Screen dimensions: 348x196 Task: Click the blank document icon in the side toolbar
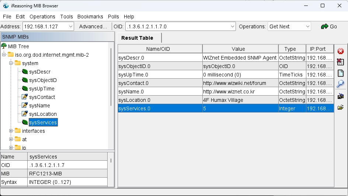(x=341, y=73)
